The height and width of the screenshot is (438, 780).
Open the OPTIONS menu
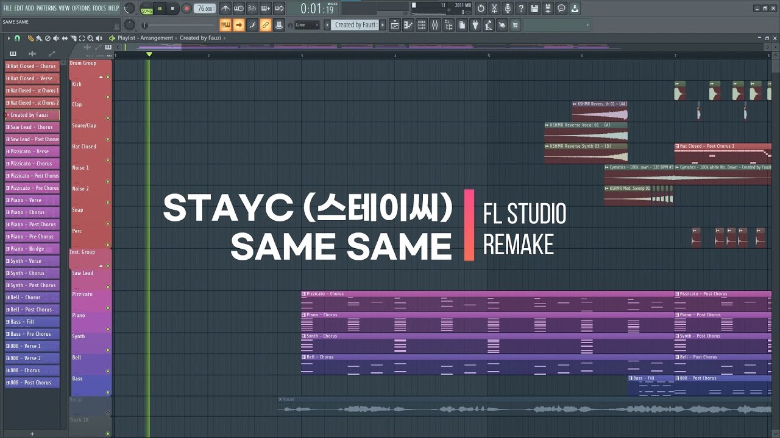pyautogui.click(x=81, y=8)
